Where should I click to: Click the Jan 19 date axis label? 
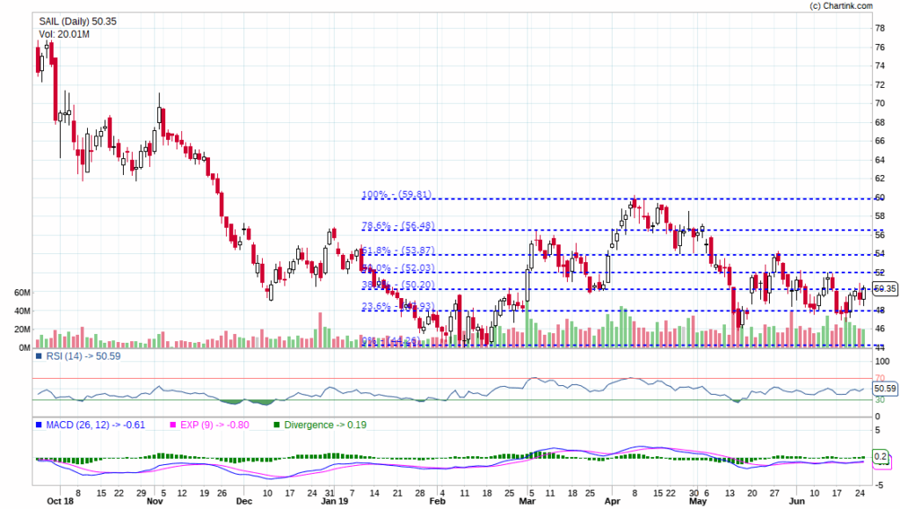pos(335,501)
